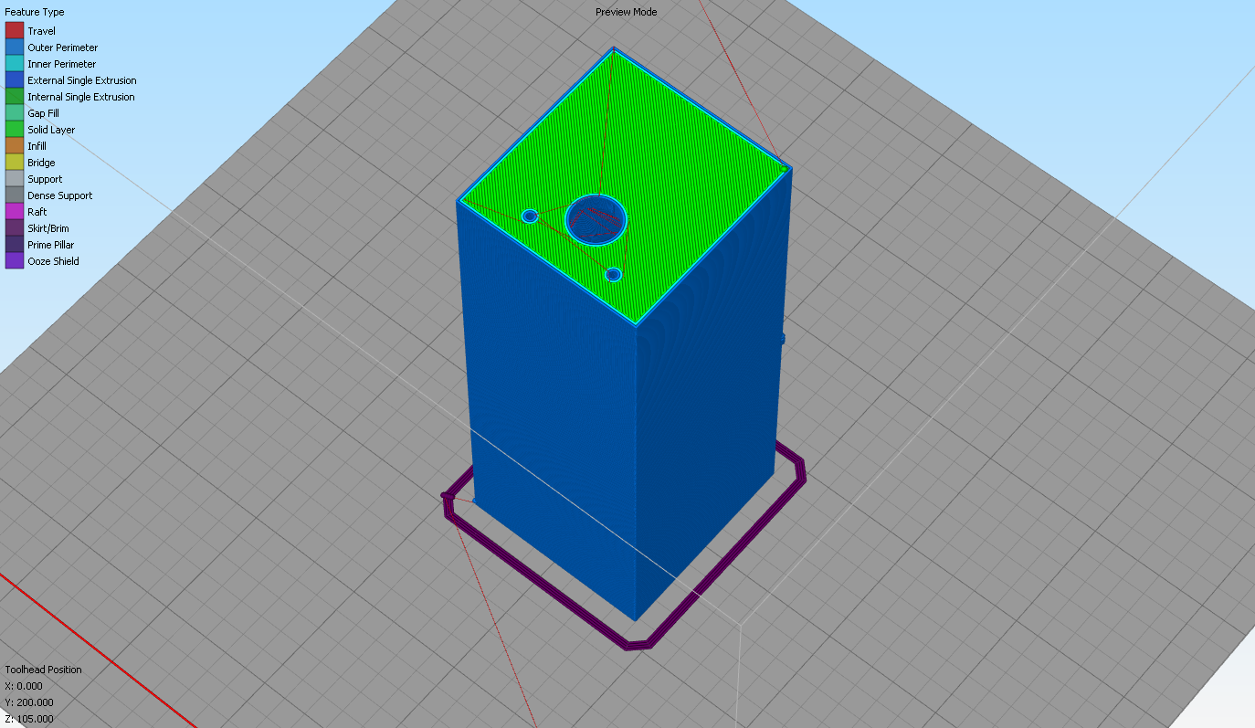Click the Bridge color swatch
1255x728 pixels.
(x=14, y=162)
